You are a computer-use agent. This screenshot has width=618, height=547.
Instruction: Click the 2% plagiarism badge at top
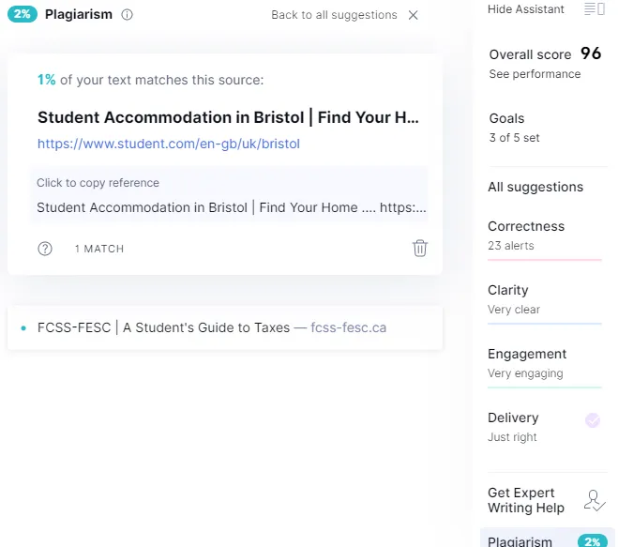pyautogui.click(x=23, y=14)
